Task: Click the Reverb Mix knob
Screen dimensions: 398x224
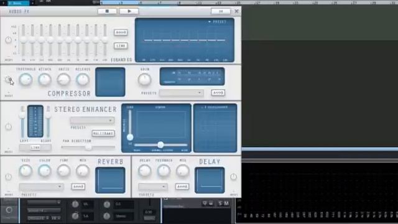Action: click(x=83, y=170)
